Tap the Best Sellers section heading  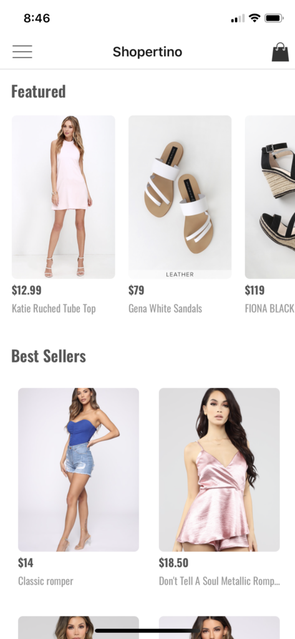click(49, 356)
